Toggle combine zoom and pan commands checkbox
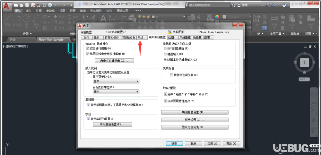The width and height of the screenshot is (321, 155). (165, 94)
